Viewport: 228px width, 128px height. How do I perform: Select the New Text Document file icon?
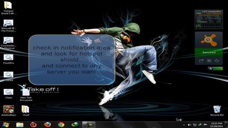pos(26,95)
